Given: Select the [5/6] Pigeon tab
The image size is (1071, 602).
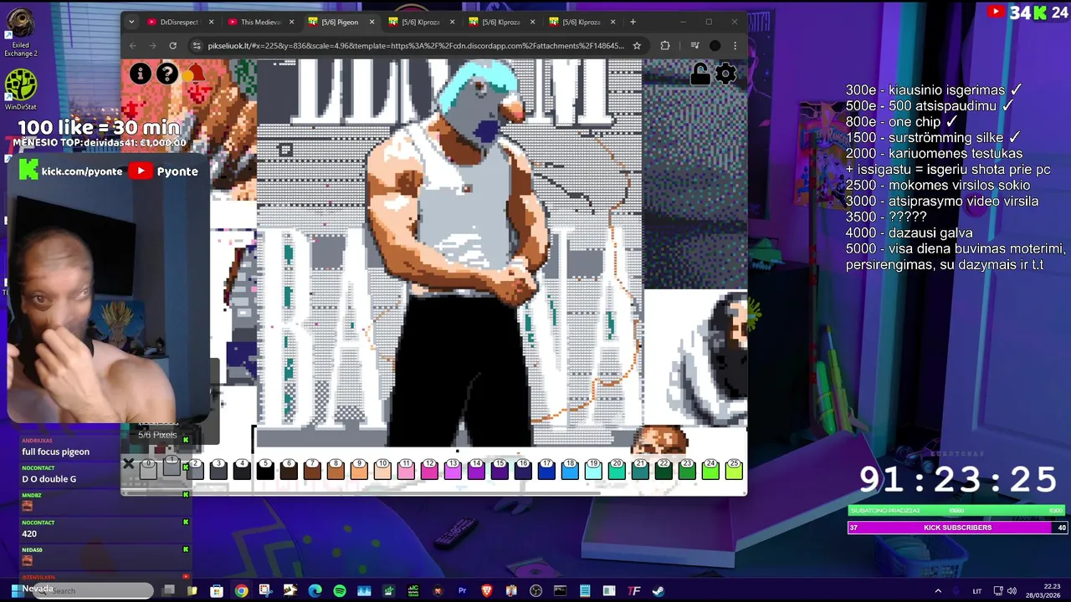Looking at the screenshot, I should point(341,22).
